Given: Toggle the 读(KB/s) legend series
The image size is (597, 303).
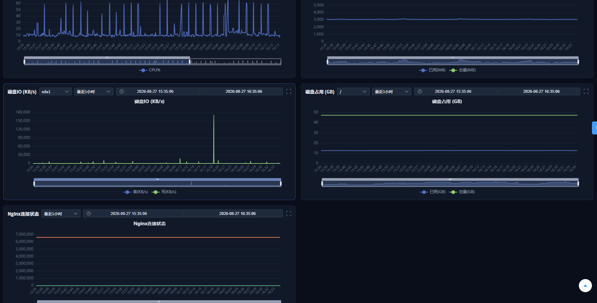Looking at the screenshot, I should click(x=136, y=192).
